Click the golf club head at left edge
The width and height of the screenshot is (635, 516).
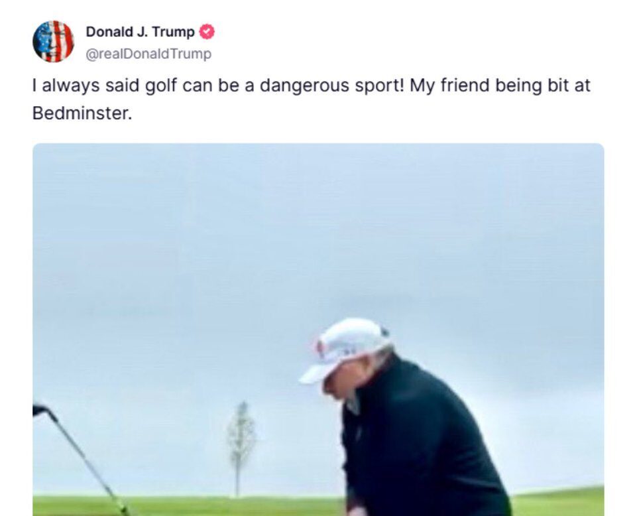click(x=40, y=410)
